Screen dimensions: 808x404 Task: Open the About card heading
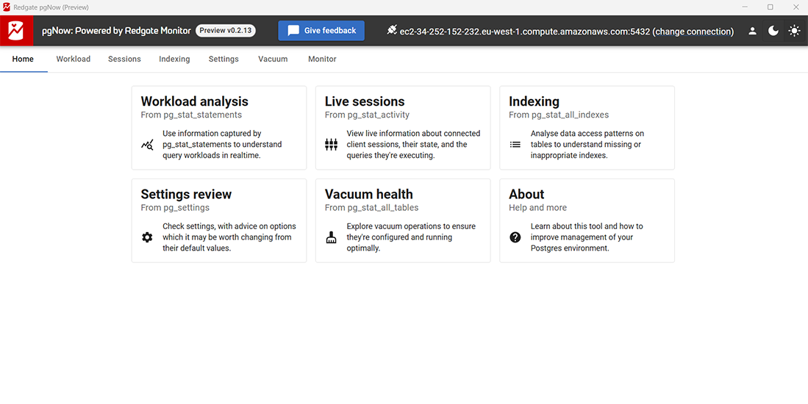pos(526,194)
